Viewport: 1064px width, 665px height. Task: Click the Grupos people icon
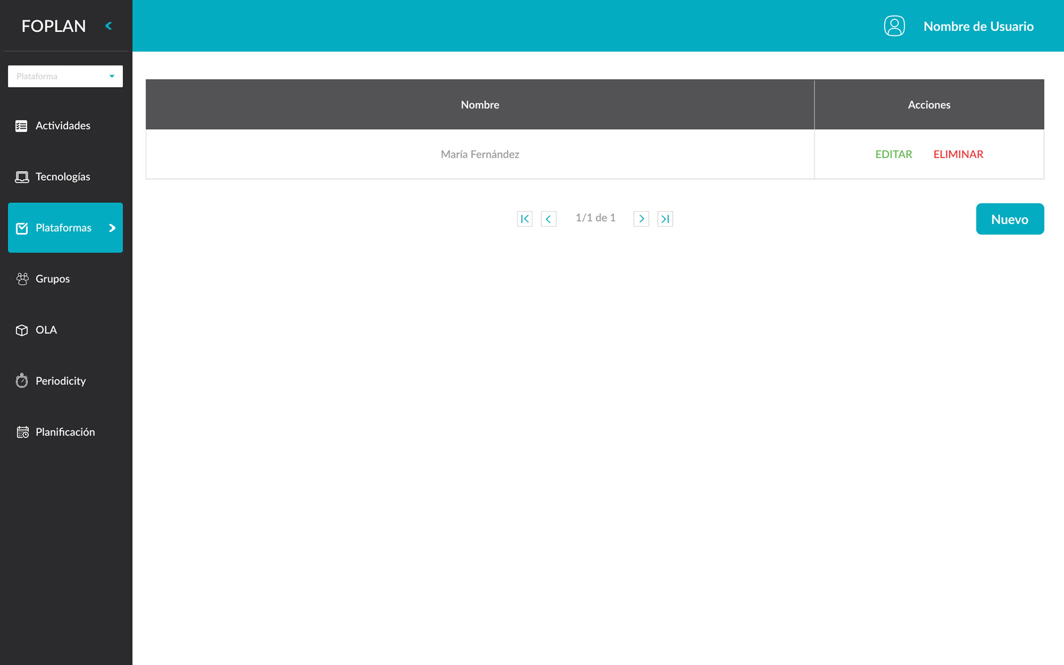pos(22,279)
